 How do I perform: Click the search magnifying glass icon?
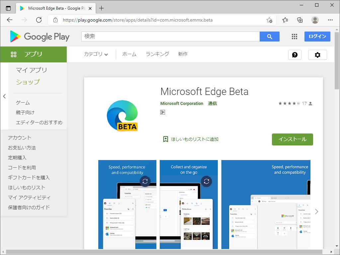point(270,37)
